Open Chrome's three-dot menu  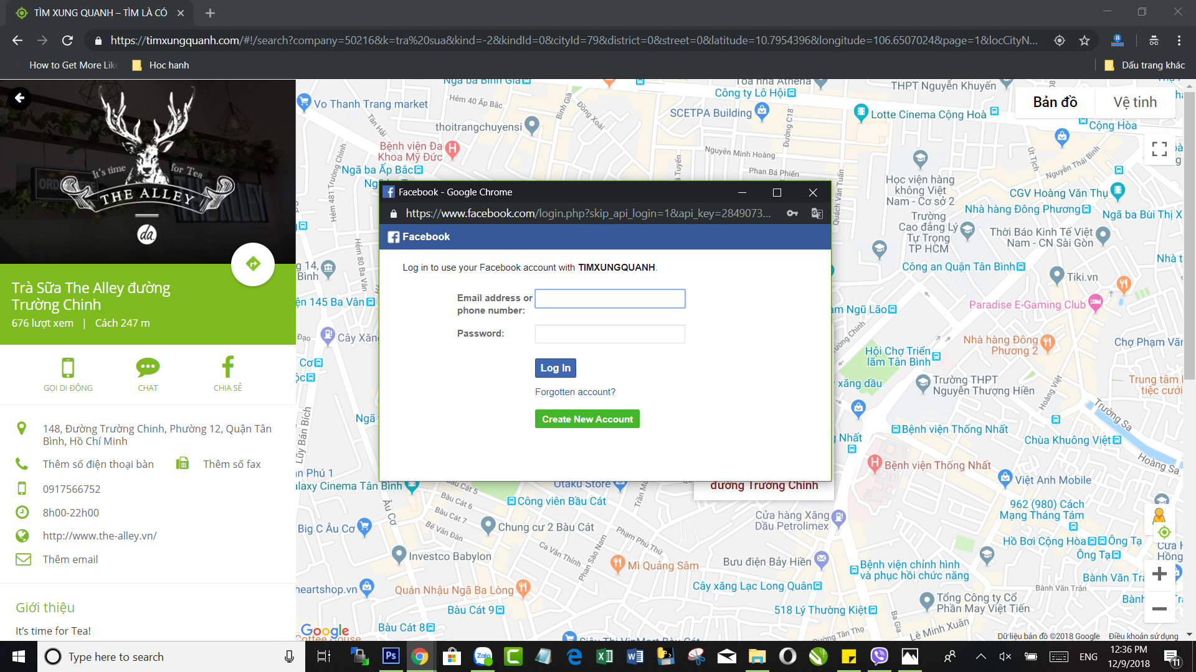click(1179, 40)
